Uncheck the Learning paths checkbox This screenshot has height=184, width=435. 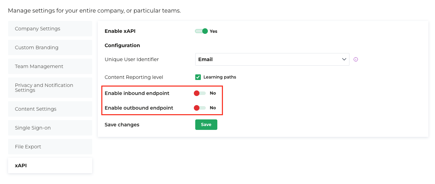point(198,77)
